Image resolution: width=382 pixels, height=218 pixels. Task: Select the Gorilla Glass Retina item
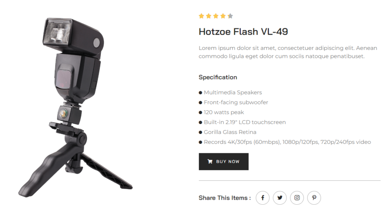(230, 132)
